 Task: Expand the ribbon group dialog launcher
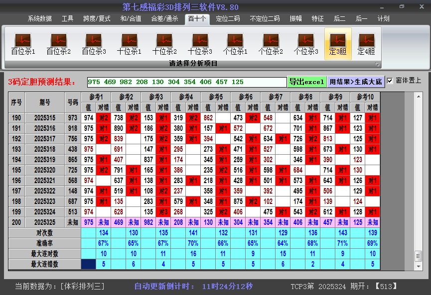377,64
